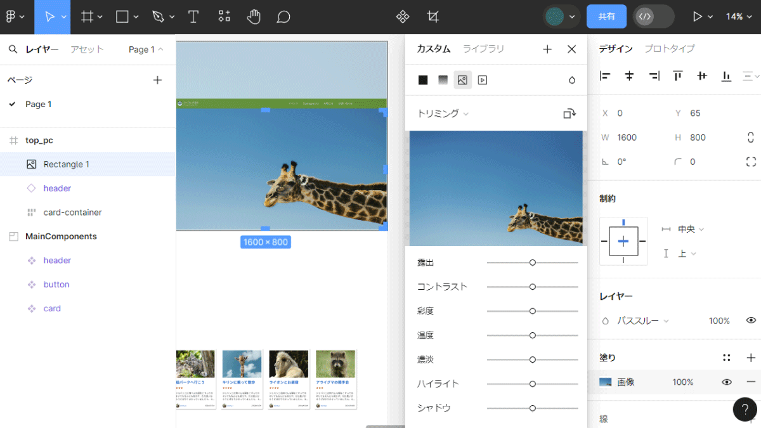
Task: Switch to the プロトタイプ tab
Action: 670,48
